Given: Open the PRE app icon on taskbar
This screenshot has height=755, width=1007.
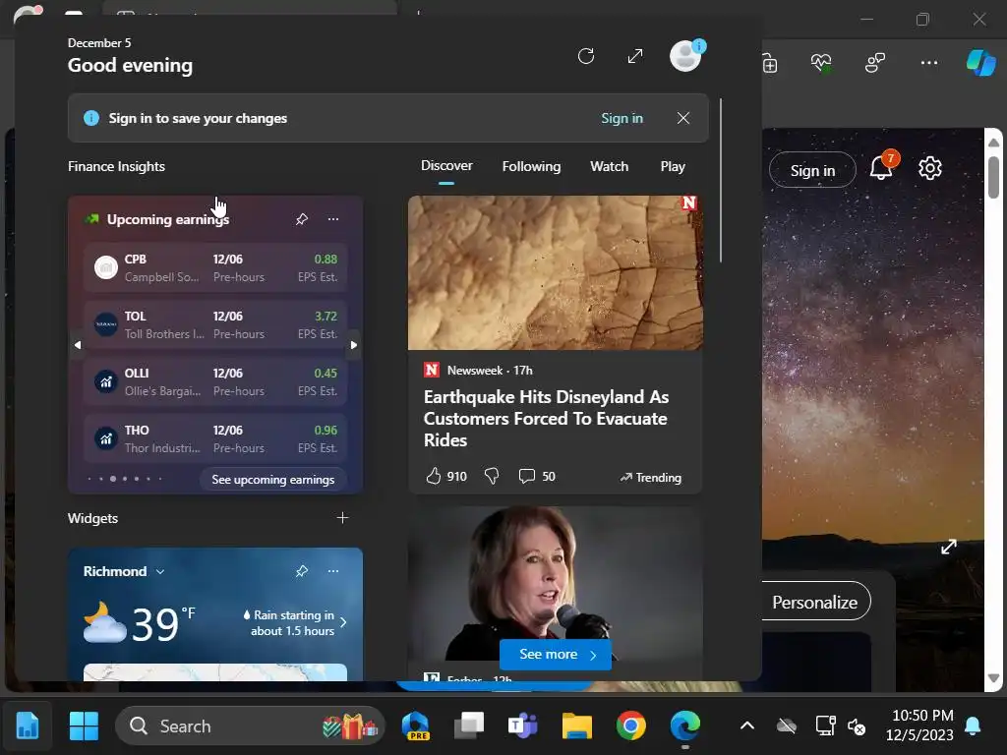Looking at the screenshot, I should (416, 726).
